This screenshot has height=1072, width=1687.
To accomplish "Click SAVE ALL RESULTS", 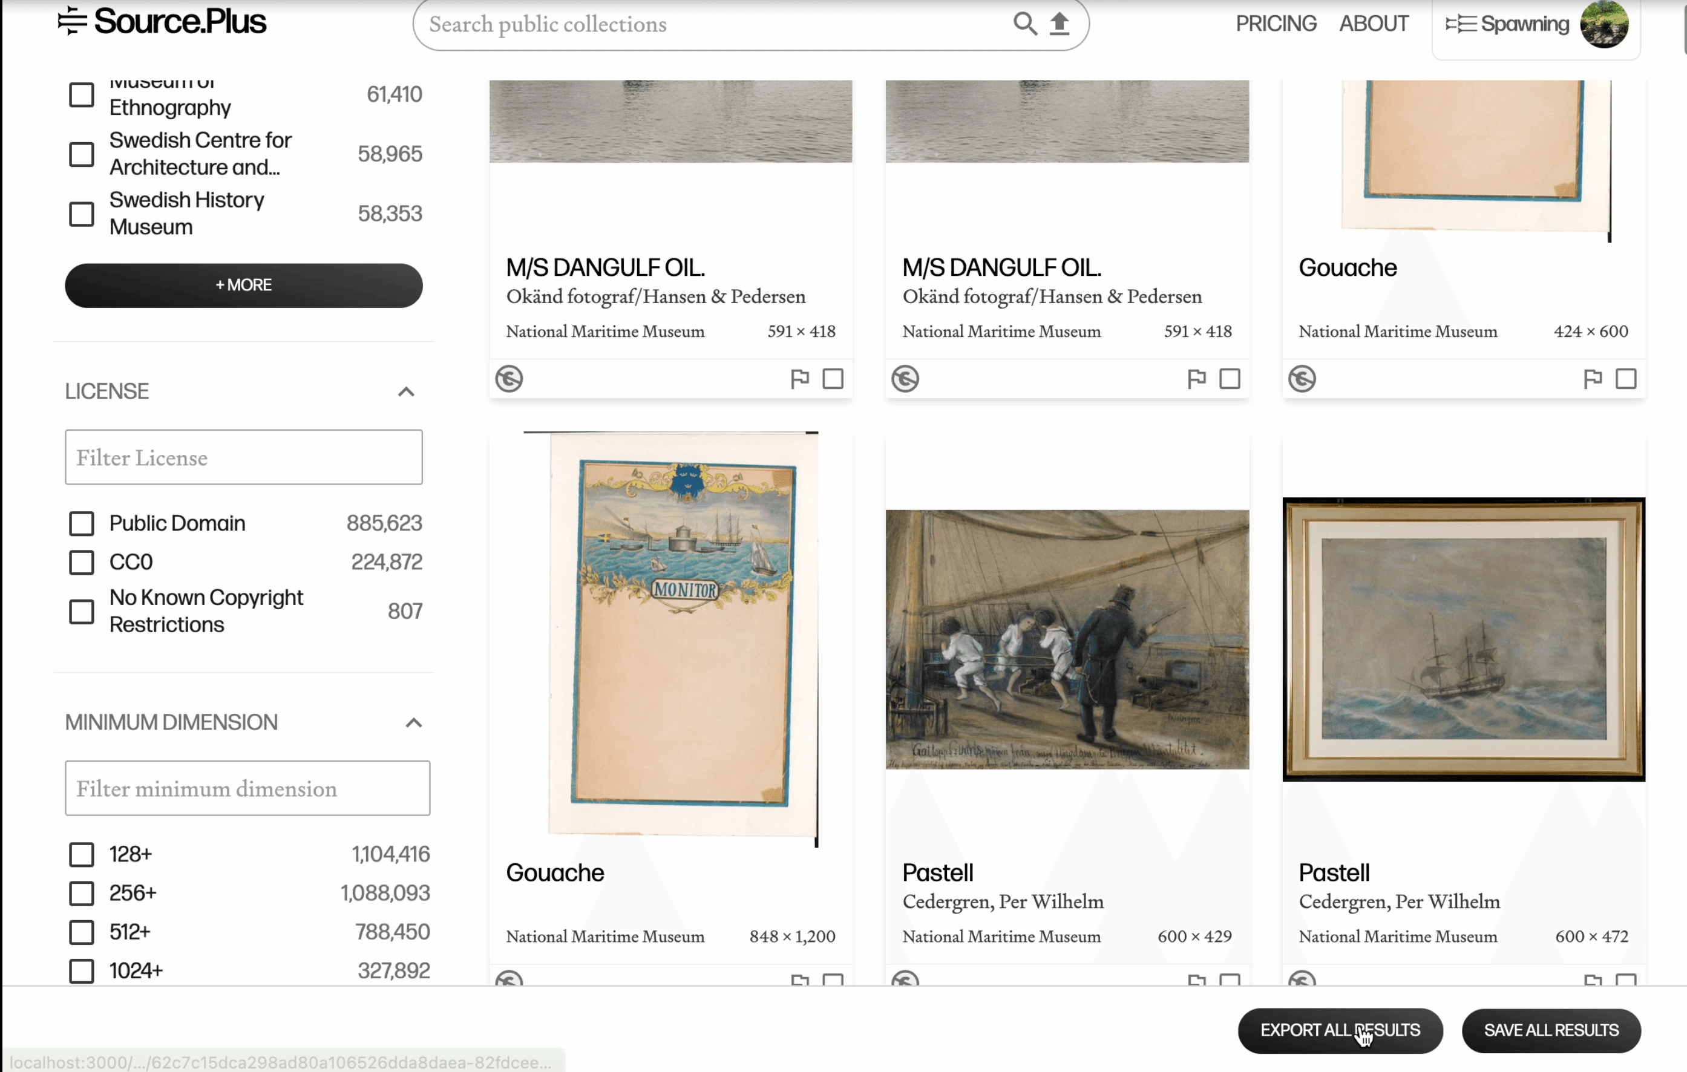I will [x=1551, y=1030].
